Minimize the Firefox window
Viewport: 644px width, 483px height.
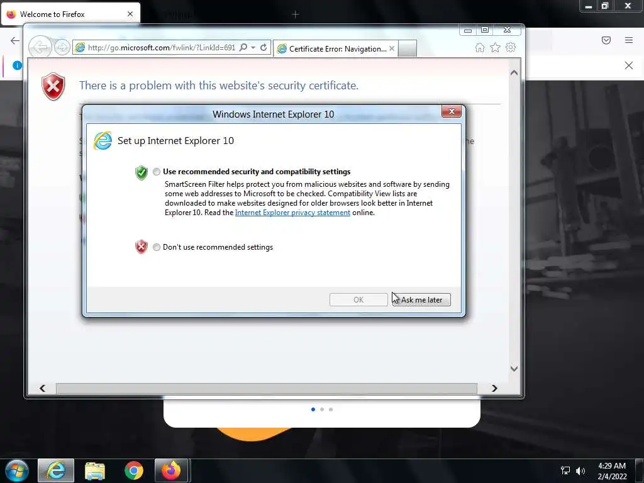[589, 6]
